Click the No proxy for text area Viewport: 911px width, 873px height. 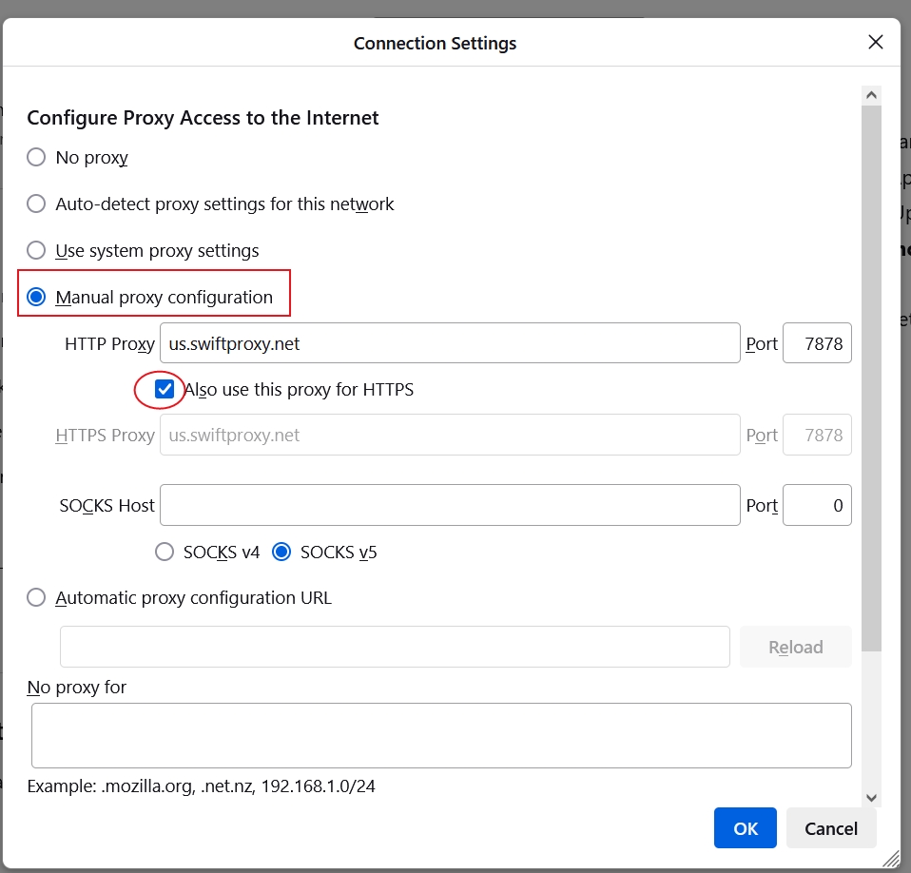pos(440,735)
